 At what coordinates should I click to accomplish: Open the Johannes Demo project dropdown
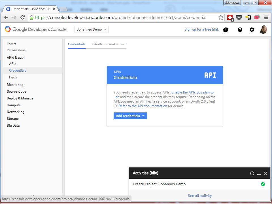pos(92,29)
